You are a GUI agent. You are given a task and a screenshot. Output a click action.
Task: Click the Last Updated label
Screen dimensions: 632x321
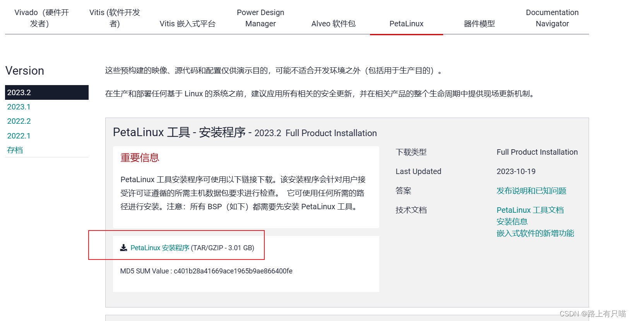pos(418,171)
